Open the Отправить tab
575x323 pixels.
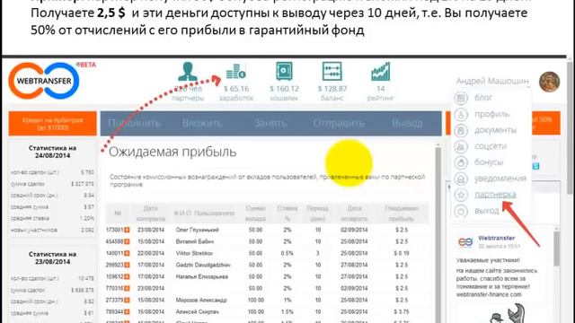[x=339, y=124]
